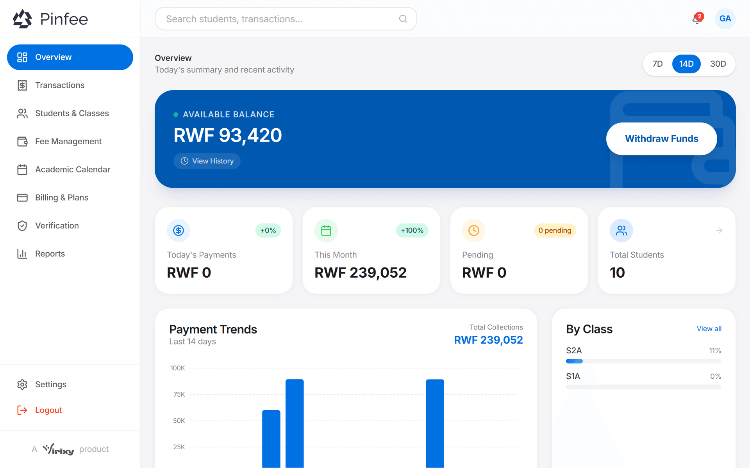This screenshot has height=468, width=750.
Task: Click the tallest left bar in Payment Trends
Action: [x=295, y=423]
